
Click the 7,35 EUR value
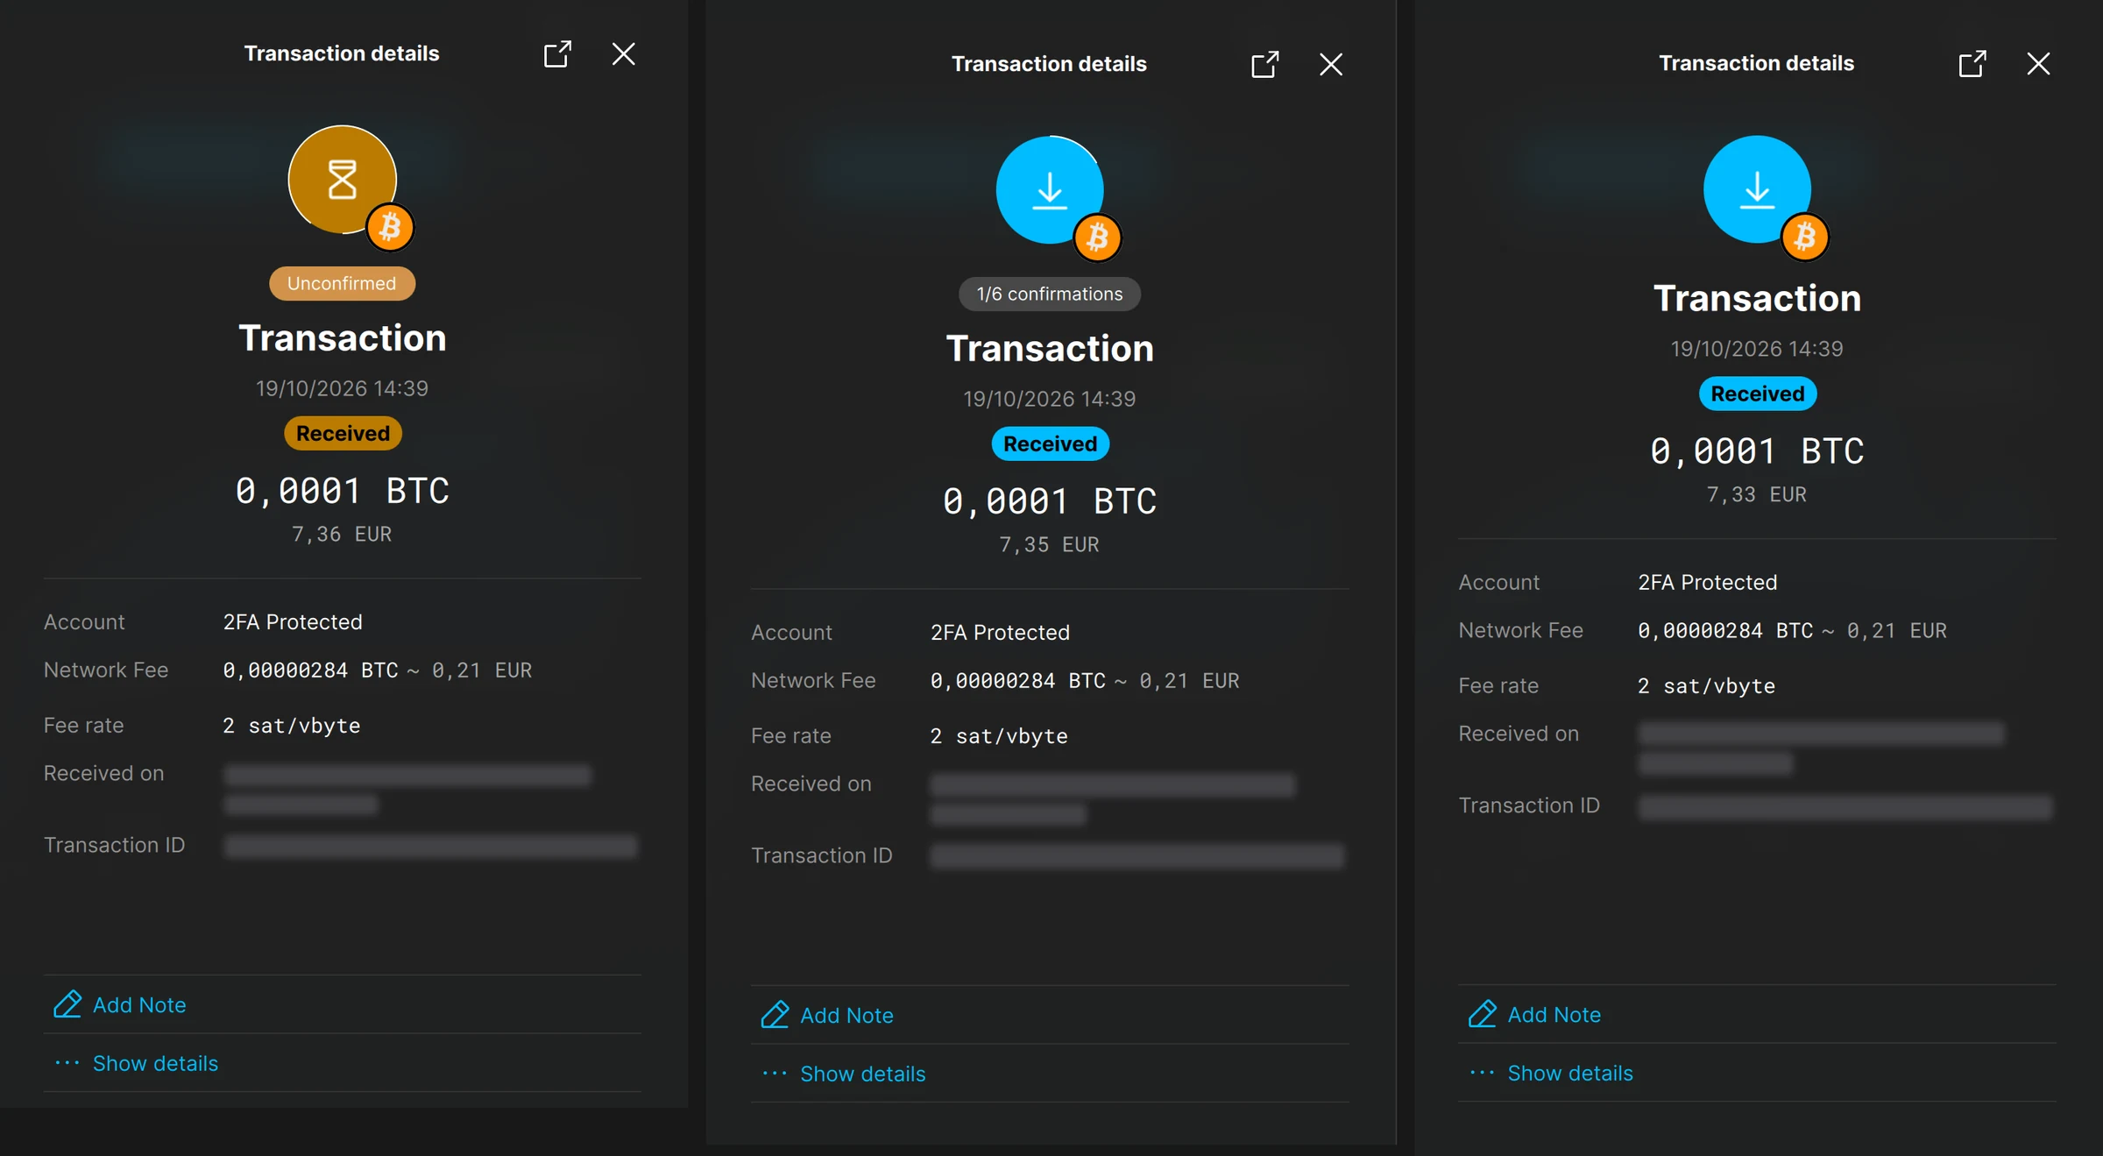click(1050, 545)
